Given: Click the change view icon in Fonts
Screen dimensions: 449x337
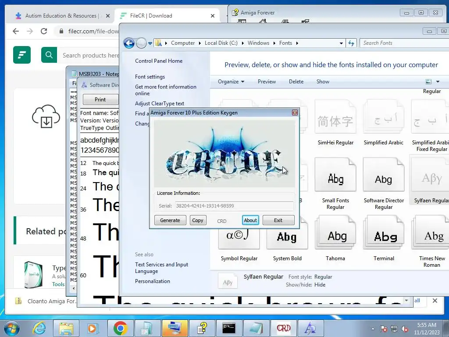Looking at the screenshot, I should (x=428, y=82).
